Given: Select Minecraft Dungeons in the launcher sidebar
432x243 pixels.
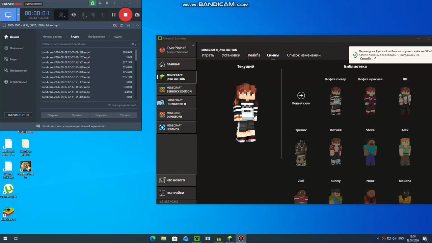Looking at the screenshot, I should click(177, 115).
